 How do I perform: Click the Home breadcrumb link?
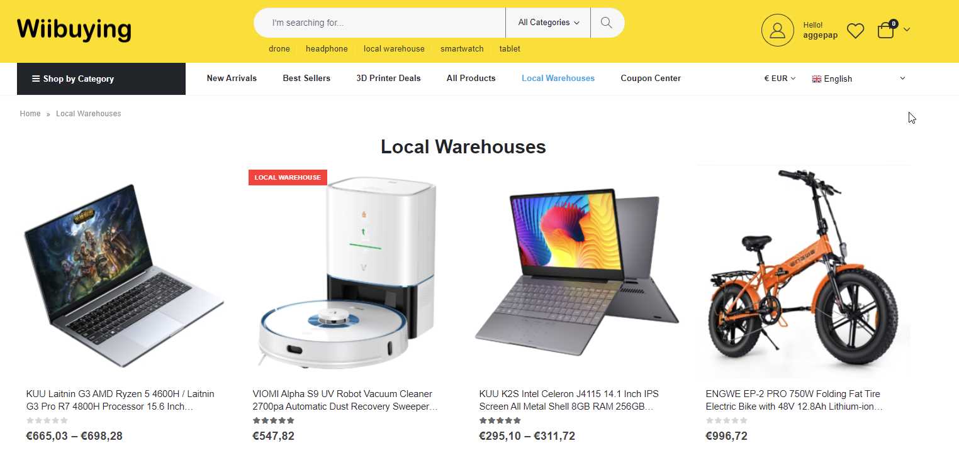[30, 114]
